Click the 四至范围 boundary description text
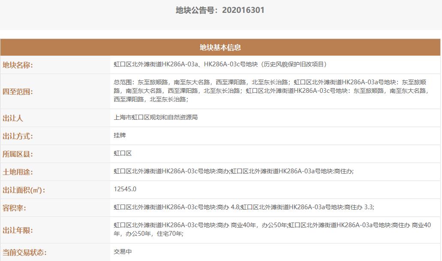Image resolution: width=442 pixels, height=261 pixels. pyautogui.click(x=270, y=91)
